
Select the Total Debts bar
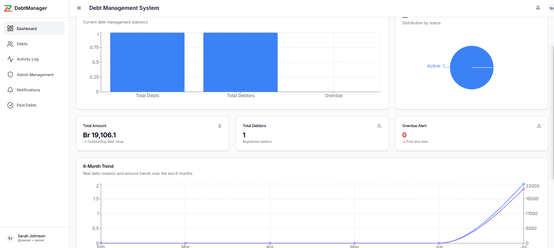(147, 62)
